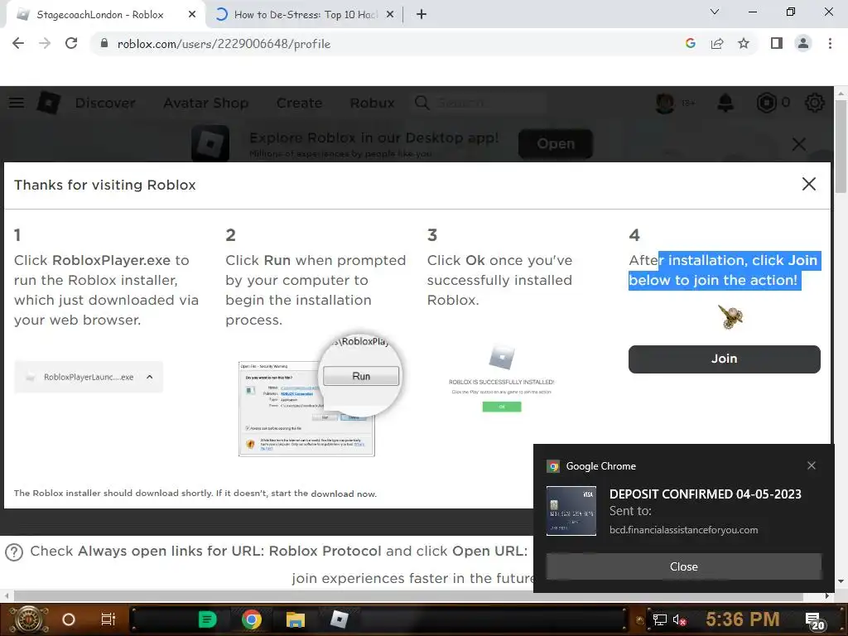
Task: Click the Roblox search magnifier
Action: (422, 103)
